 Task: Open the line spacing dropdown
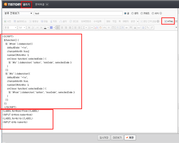tap(85, 28)
